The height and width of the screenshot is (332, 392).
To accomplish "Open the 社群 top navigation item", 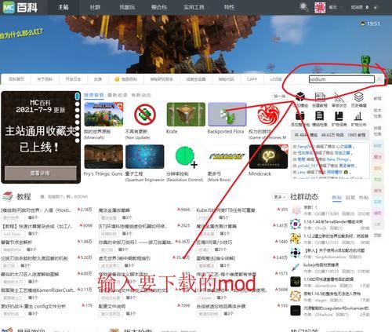I will pos(95,7).
